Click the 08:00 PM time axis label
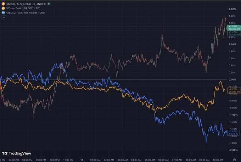Image resolution: width=241 pixels, height=162 pixels. coord(27,160)
